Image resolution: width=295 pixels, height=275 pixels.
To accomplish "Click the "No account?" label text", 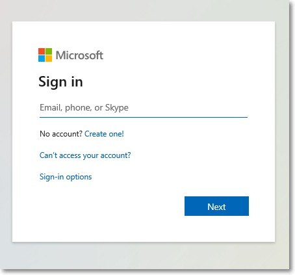I will pos(61,134).
